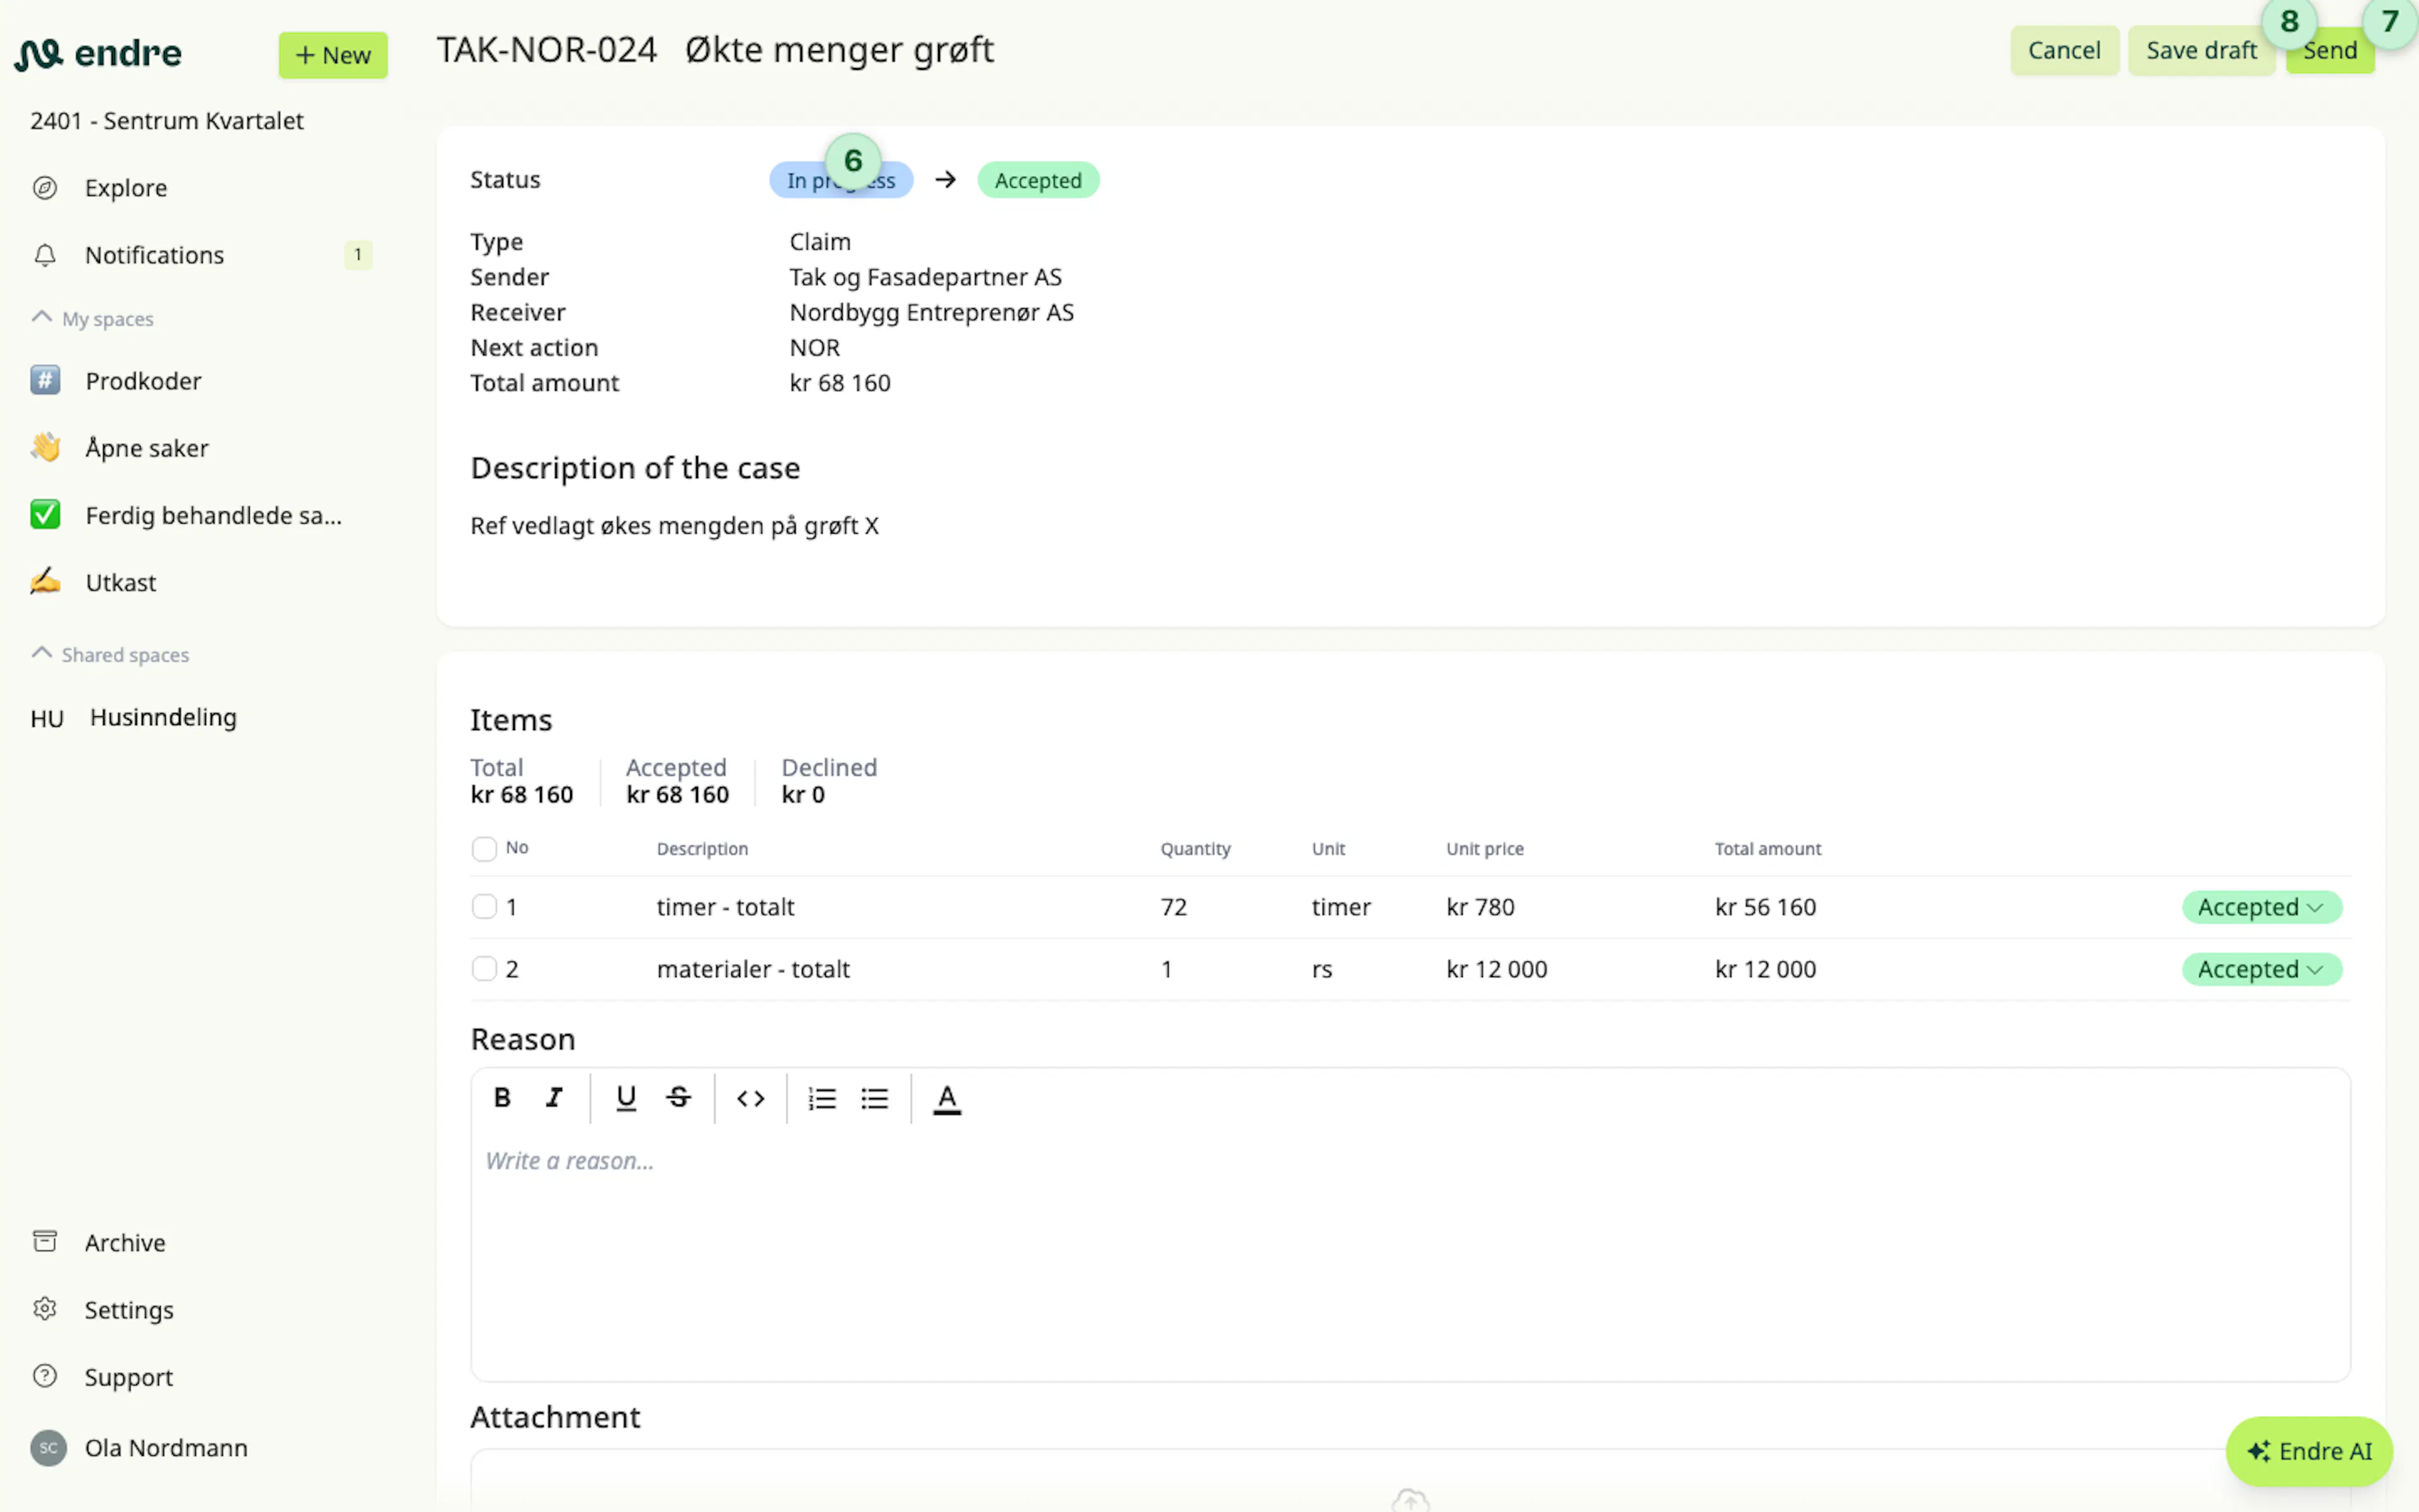Viewport: 2419px width, 1512px height.
Task: Open the Husinndeling shared space
Action: 163,717
